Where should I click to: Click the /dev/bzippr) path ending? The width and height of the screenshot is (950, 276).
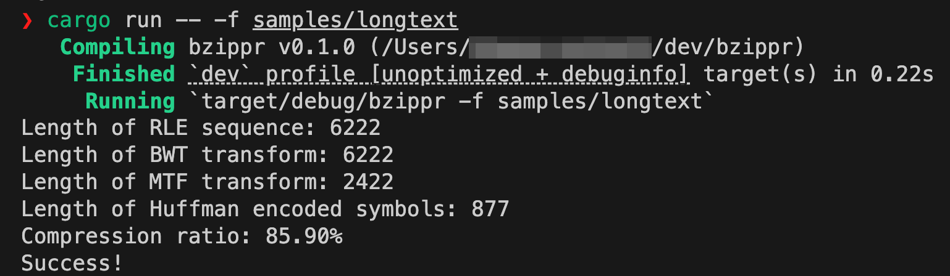(730, 47)
